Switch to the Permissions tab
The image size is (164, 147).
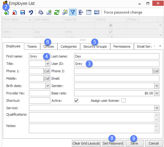[122, 46]
